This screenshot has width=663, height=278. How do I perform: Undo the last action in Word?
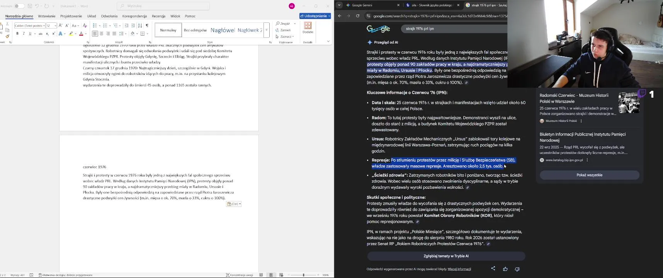coord(37,6)
